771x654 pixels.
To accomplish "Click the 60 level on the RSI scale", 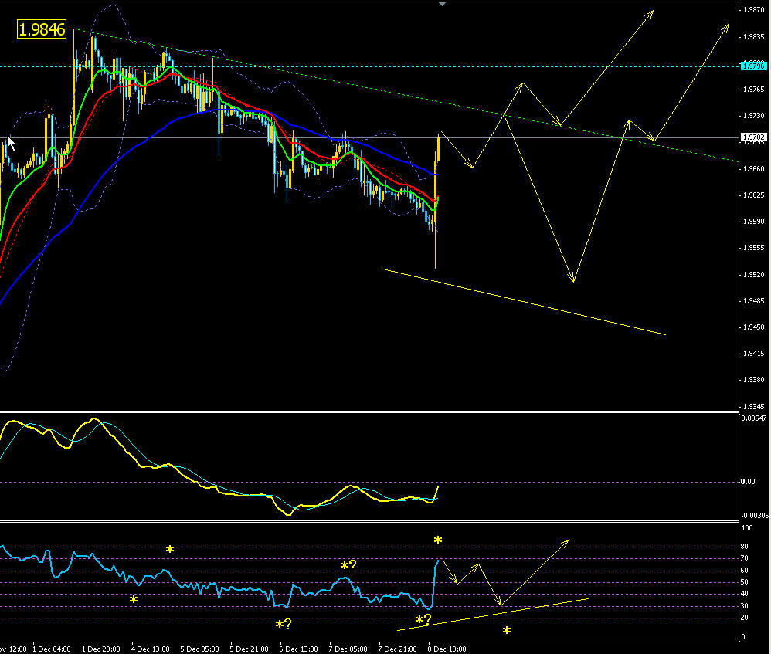I will pos(745,571).
